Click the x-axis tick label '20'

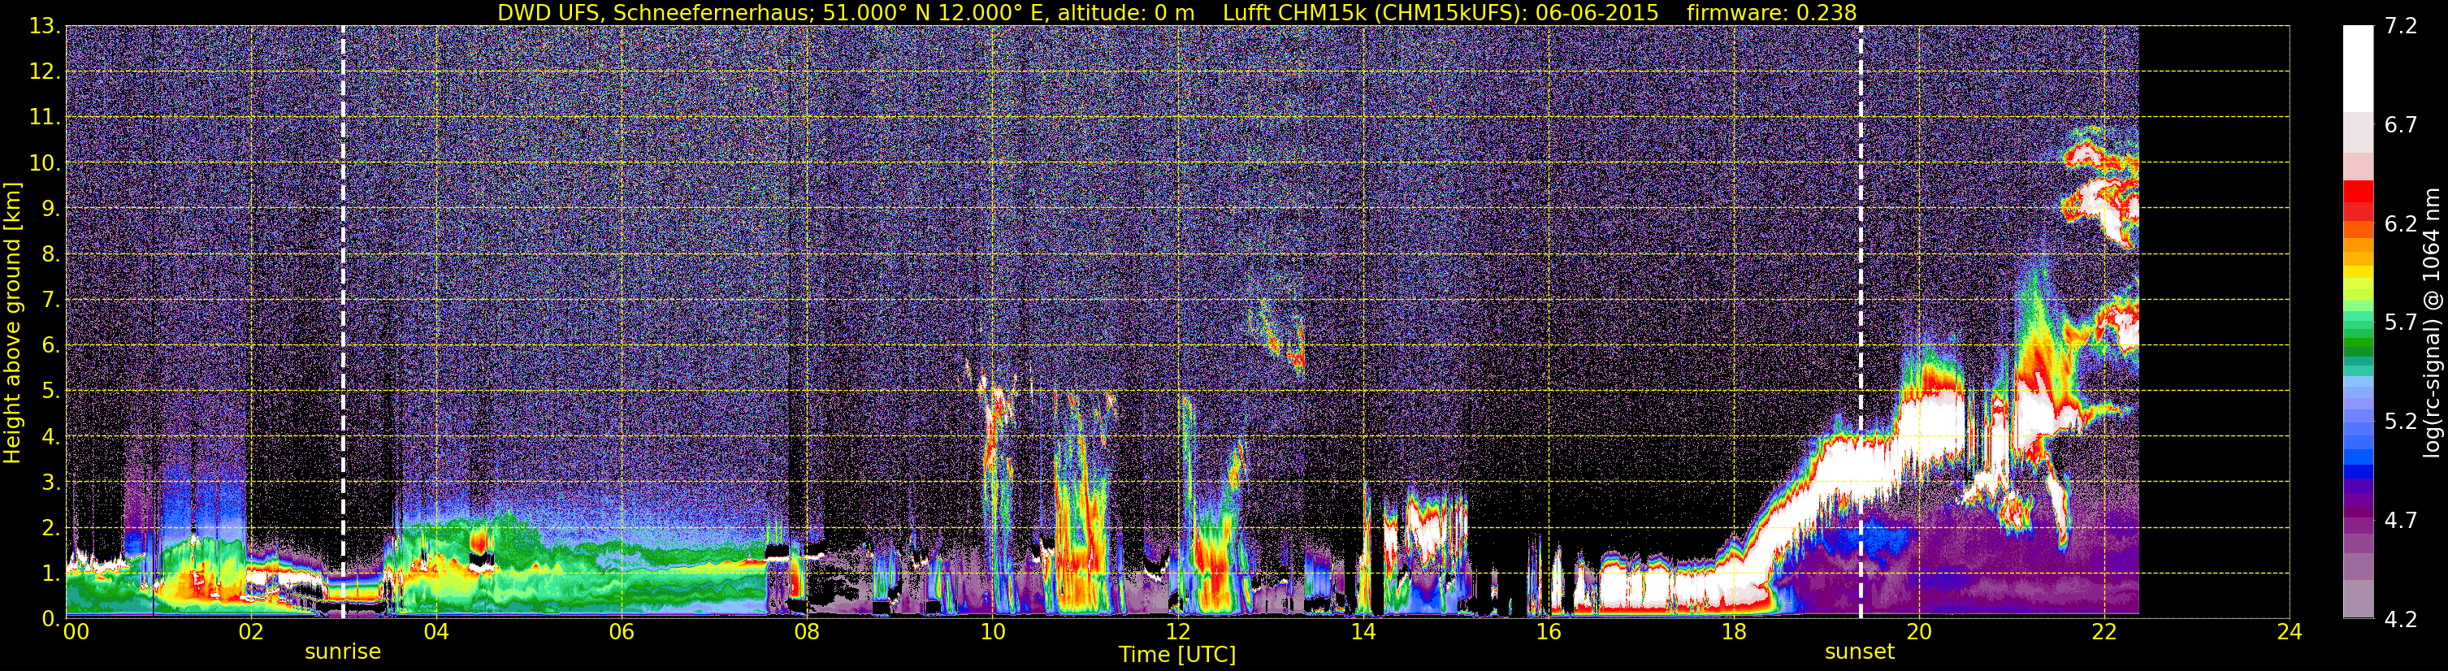click(x=1919, y=632)
